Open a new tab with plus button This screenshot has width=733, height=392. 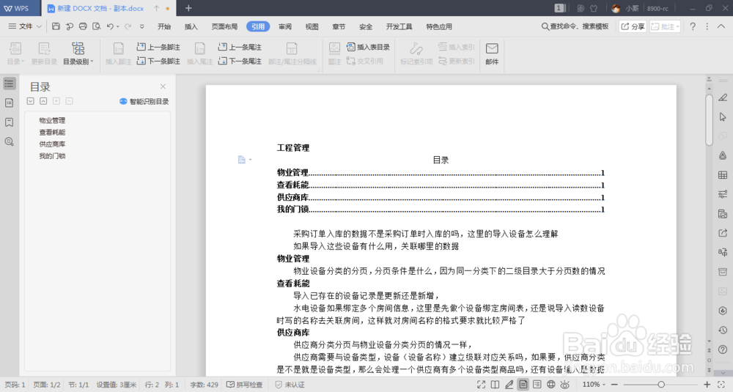(x=188, y=8)
